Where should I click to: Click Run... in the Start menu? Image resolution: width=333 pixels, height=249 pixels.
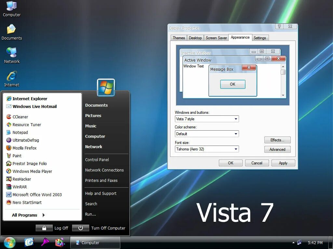point(90,214)
